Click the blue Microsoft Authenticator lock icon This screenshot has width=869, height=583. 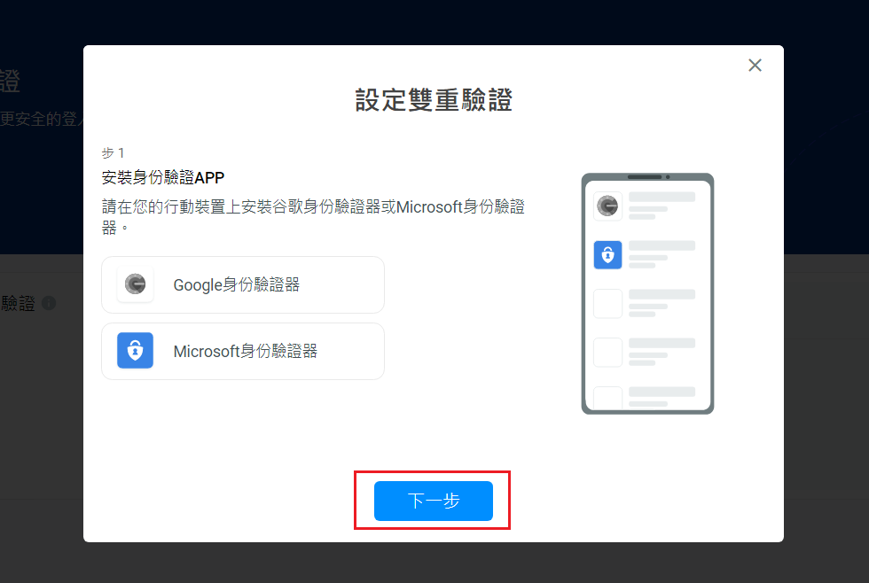click(x=135, y=351)
